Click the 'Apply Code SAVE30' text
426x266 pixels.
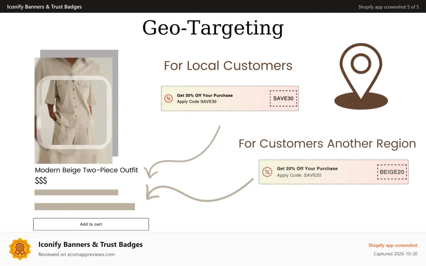point(197,101)
